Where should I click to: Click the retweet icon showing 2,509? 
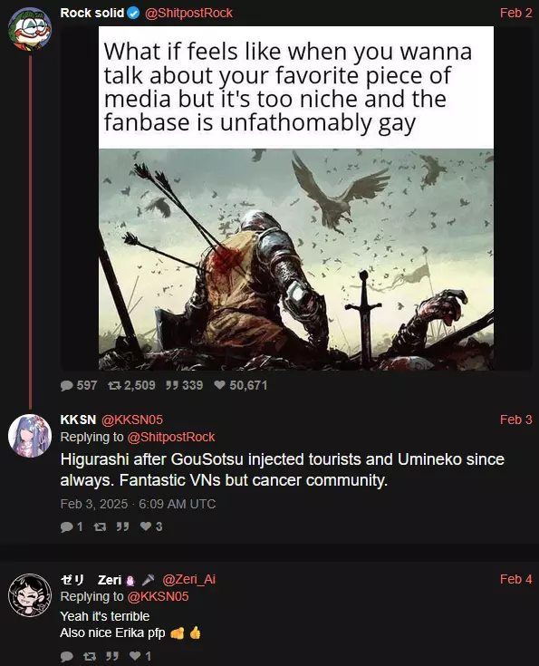114,385
